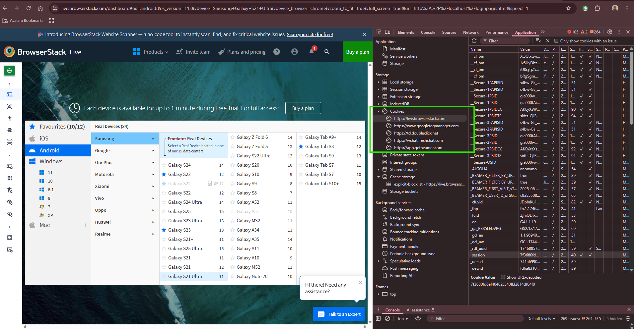Viewport: 634px width, 329px height.
Task: Open DevTools settings gear icon
Action: point(610,32)
